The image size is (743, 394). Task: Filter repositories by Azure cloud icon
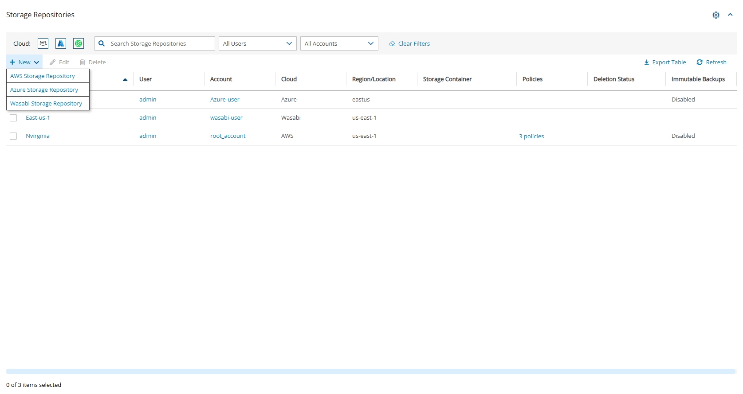pos(61,43)
